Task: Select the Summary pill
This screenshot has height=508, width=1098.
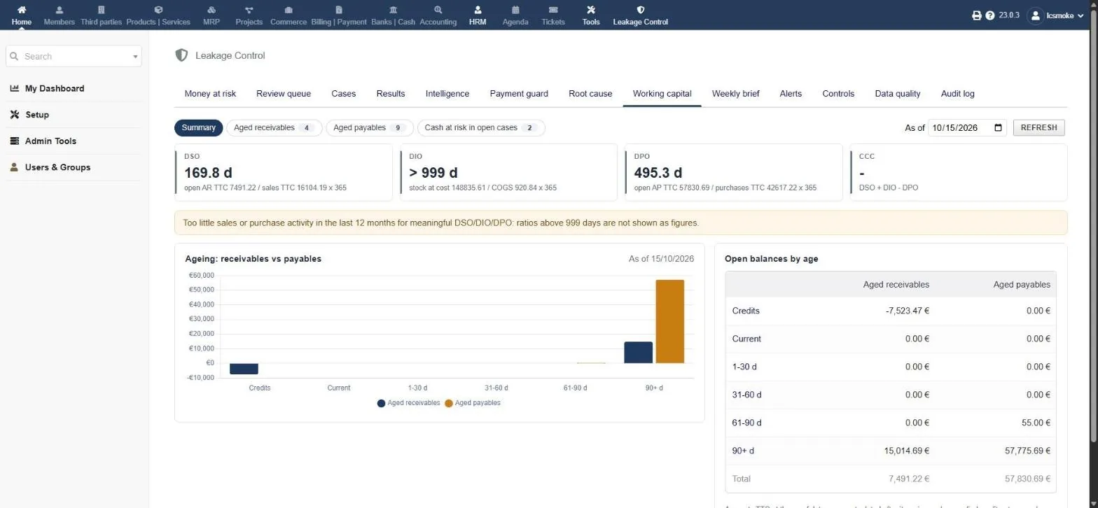Action: click(x=199, y=128)
